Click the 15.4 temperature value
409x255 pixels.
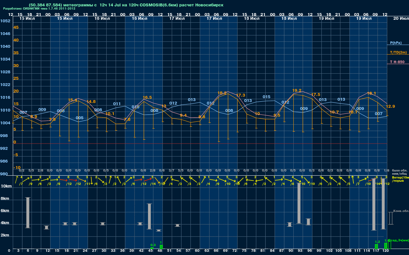(73, 100)
